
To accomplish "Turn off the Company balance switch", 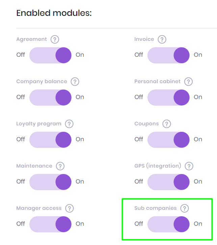I will click(x=50, y=97).
